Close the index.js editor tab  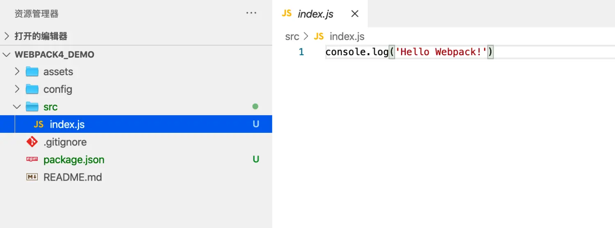[x=355, y=13]
